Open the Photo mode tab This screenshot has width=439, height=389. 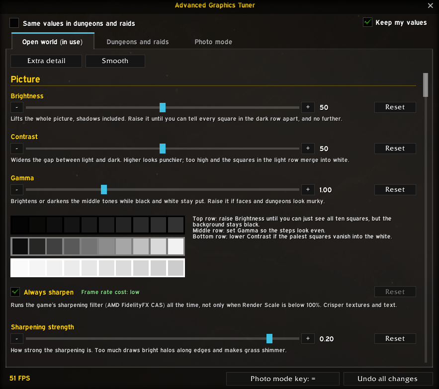pos(213,42)
